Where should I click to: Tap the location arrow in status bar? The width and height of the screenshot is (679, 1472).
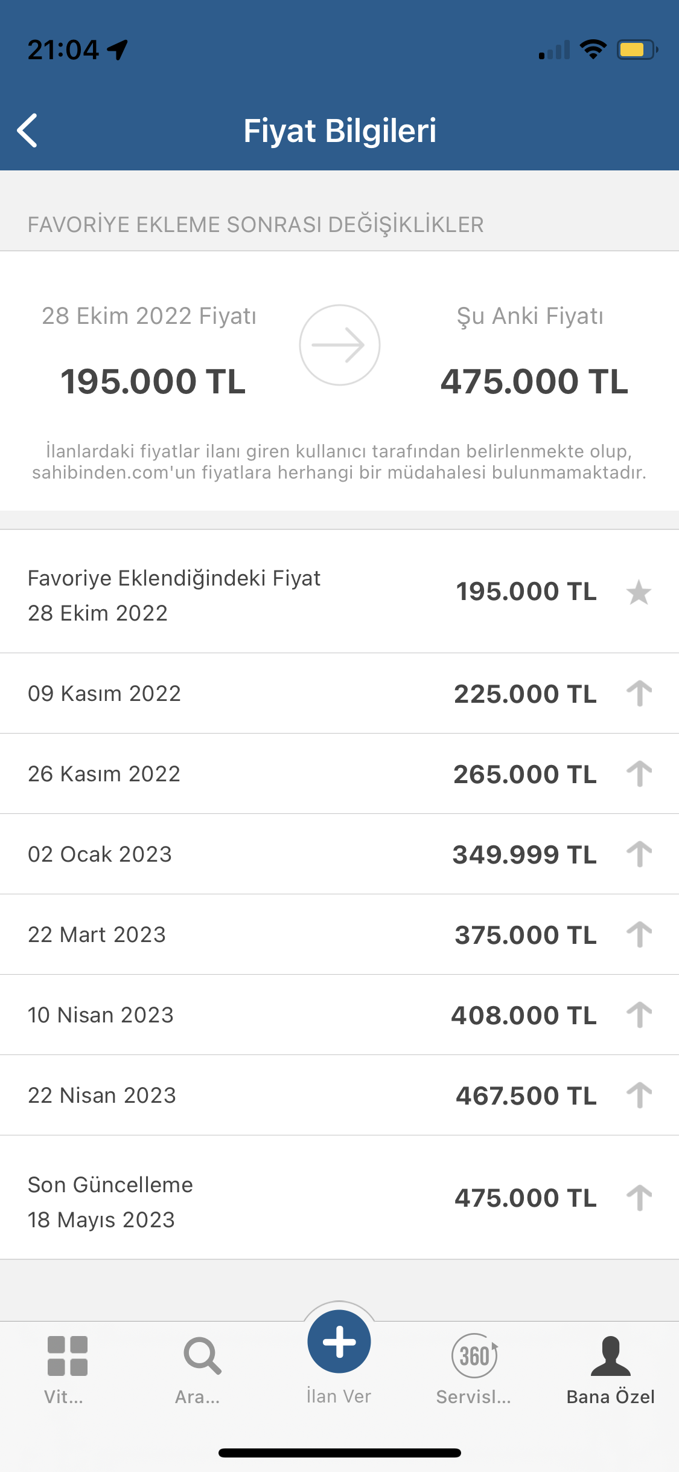(118, 50)
